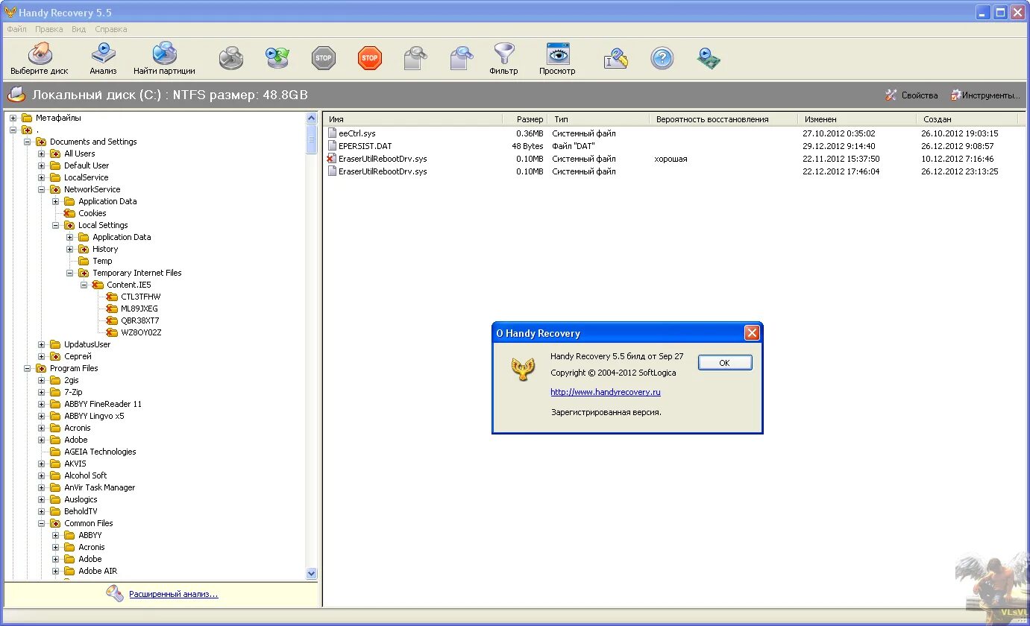Viewport: 1030px width, 626px height.
Task: Sort by Вероятность восстановления column header
Action: pos(723,119)
